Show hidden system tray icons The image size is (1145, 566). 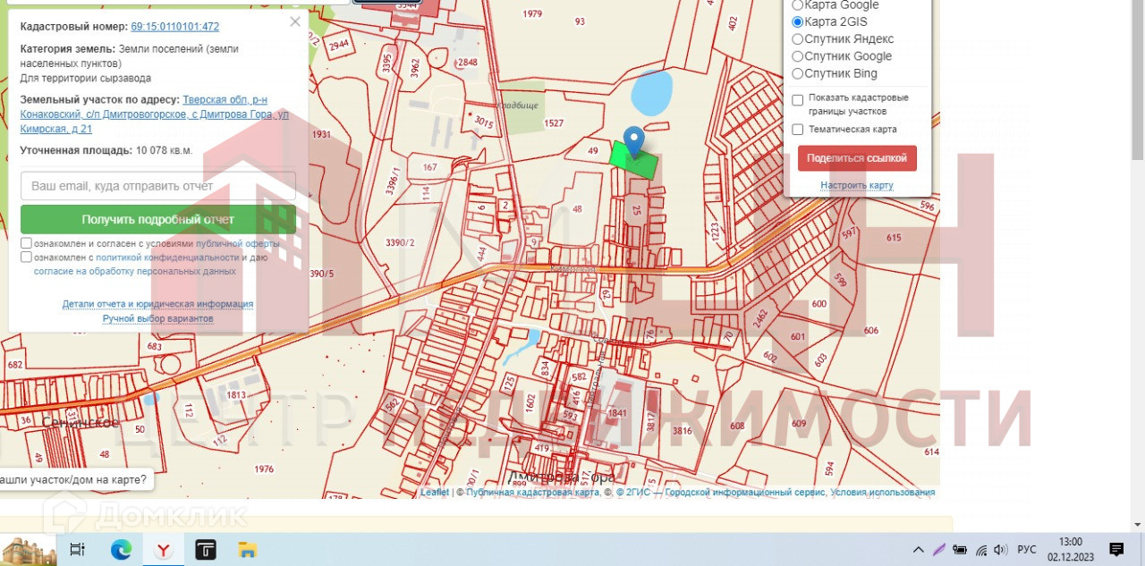pyautogui.click(x=918, y=550)
